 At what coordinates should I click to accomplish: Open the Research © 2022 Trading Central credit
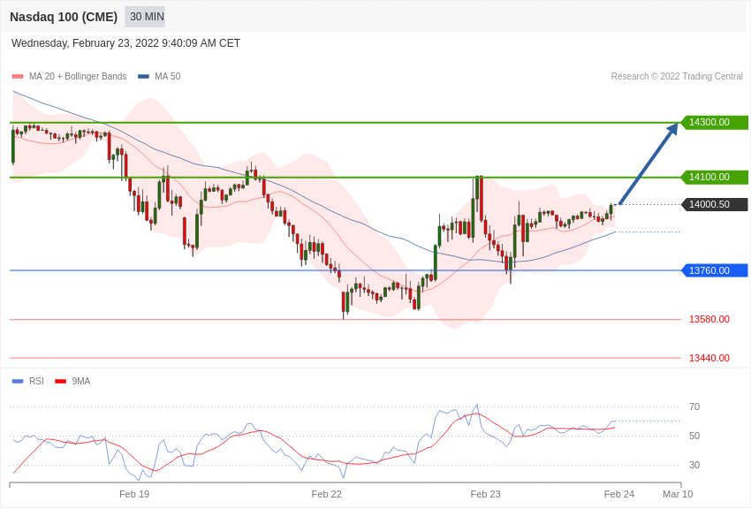[x=677, y=77]
